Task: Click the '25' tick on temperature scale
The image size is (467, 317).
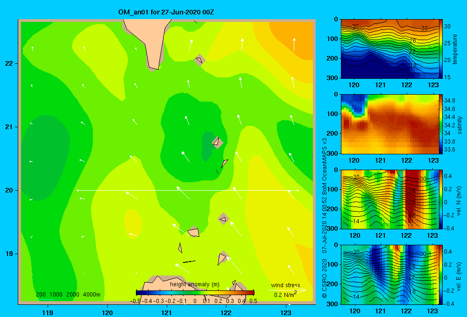Action: tap(447, 43)
